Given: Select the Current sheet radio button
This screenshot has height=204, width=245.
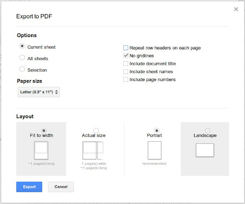Looking at the screenshot, I should (x=22, y=46).
